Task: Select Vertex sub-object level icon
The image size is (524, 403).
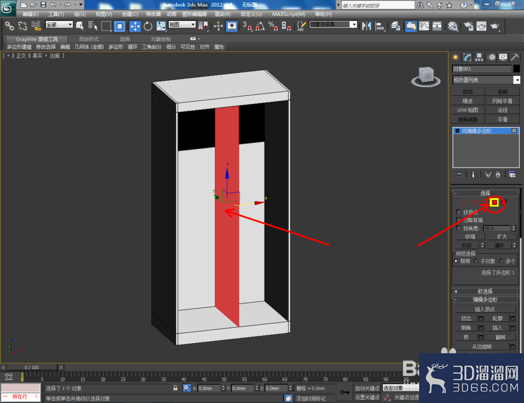Action: click(464, 203)
